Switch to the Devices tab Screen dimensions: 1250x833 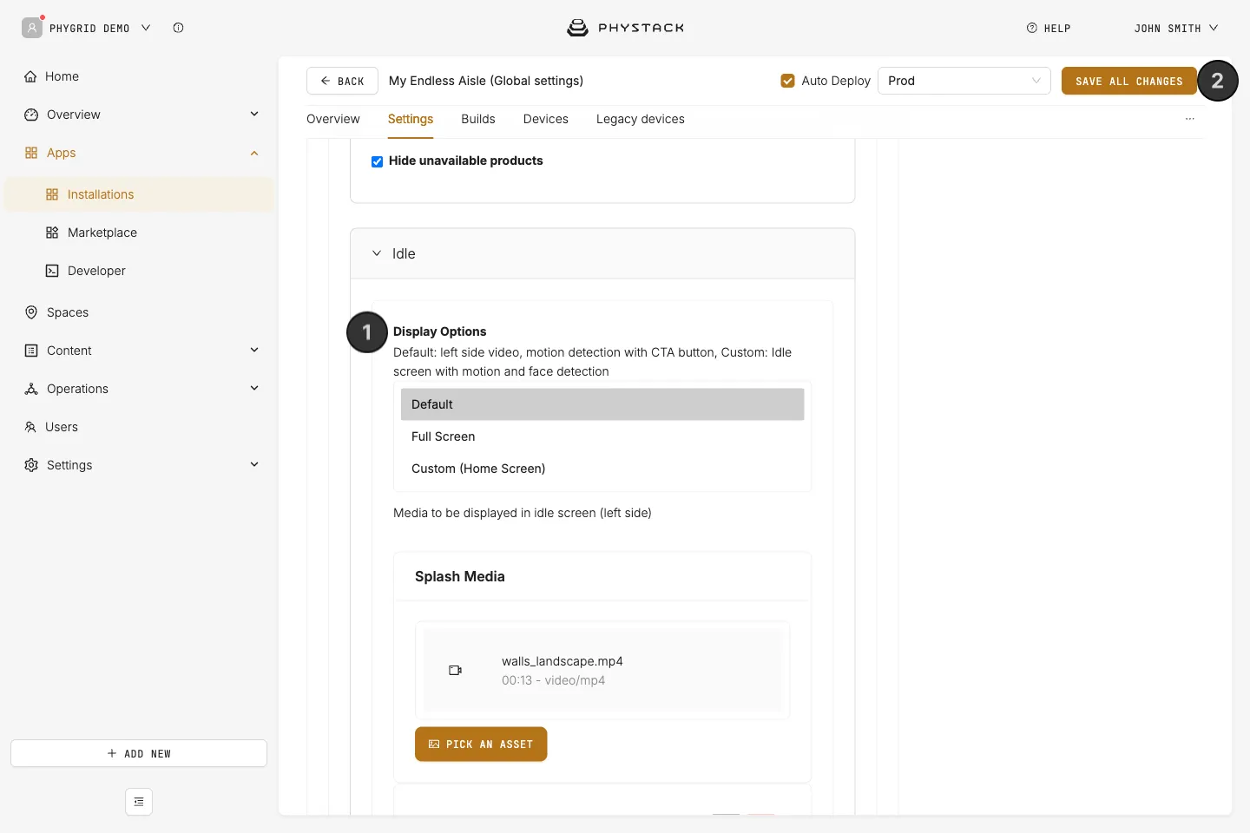coord(546,119)
